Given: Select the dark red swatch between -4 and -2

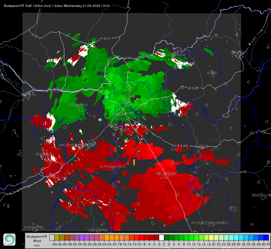Looking at the screenshot, I should (156, 237).
